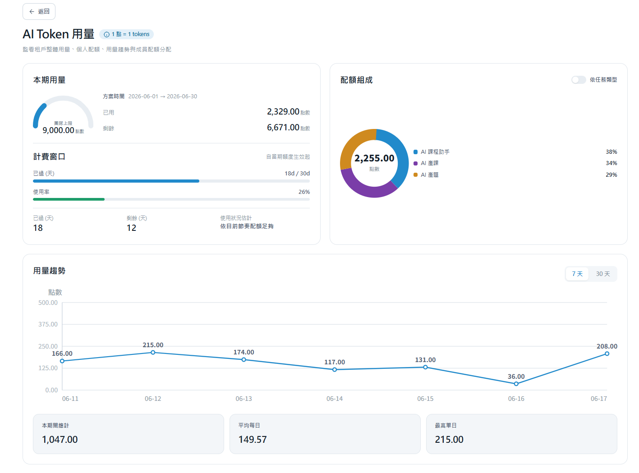Click the green 使用率 progress bar

pyautogui.click(x=171, y=199)
